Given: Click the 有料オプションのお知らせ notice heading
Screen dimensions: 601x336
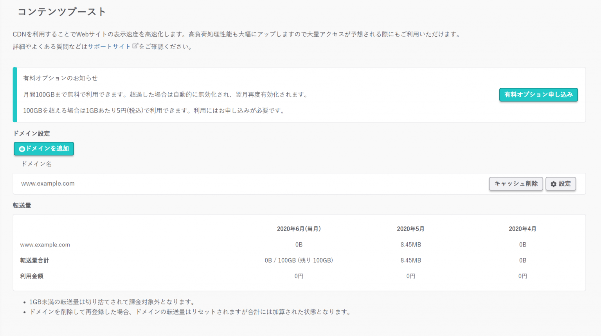Looking at the screenshot, I should coord(60,78).
